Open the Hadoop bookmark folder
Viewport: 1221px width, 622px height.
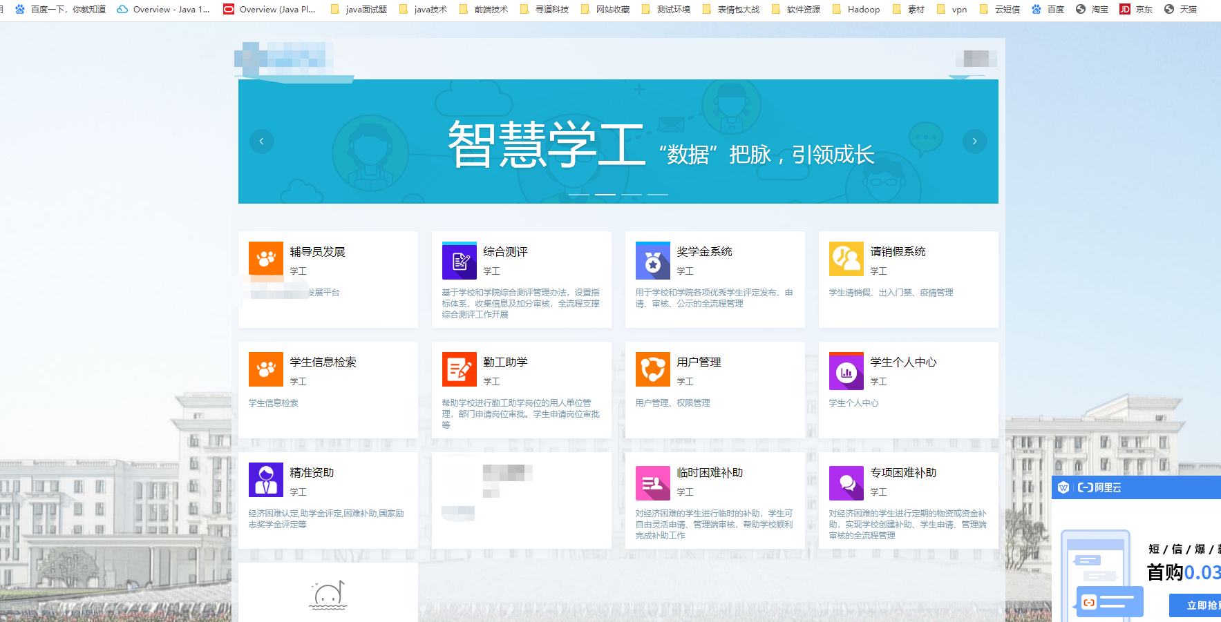pyautogui.click(x=855, y=9)
